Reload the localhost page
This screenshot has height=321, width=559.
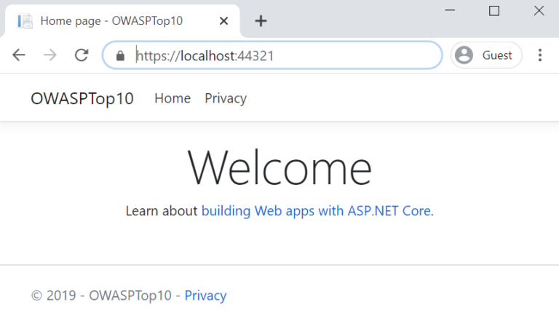(82, 55)
